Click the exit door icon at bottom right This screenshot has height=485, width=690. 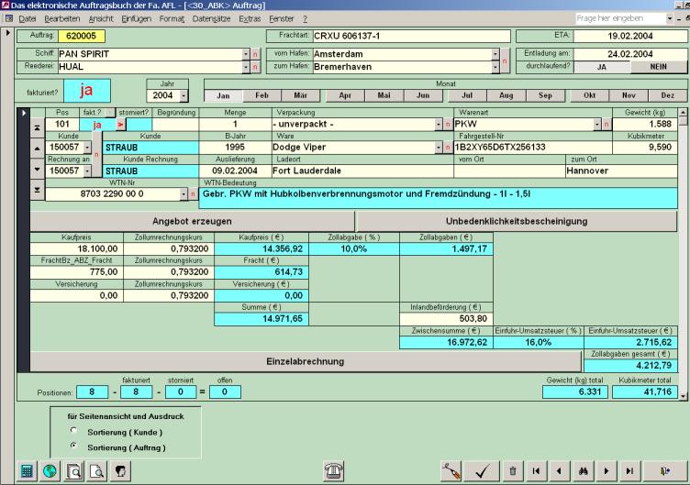click(665, 469)
